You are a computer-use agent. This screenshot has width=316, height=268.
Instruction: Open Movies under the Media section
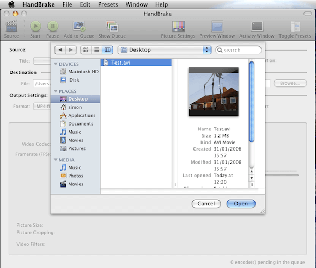pos(72,184)
